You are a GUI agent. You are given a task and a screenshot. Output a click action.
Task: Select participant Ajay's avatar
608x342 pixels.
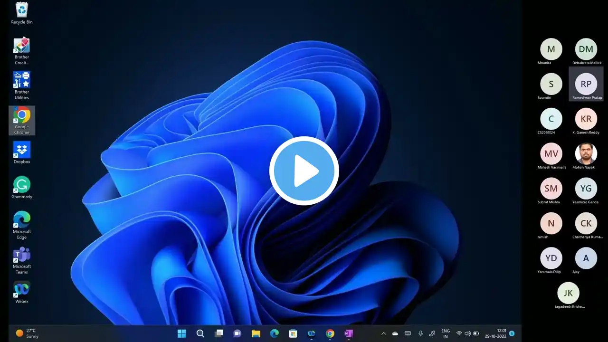(586, 258)
